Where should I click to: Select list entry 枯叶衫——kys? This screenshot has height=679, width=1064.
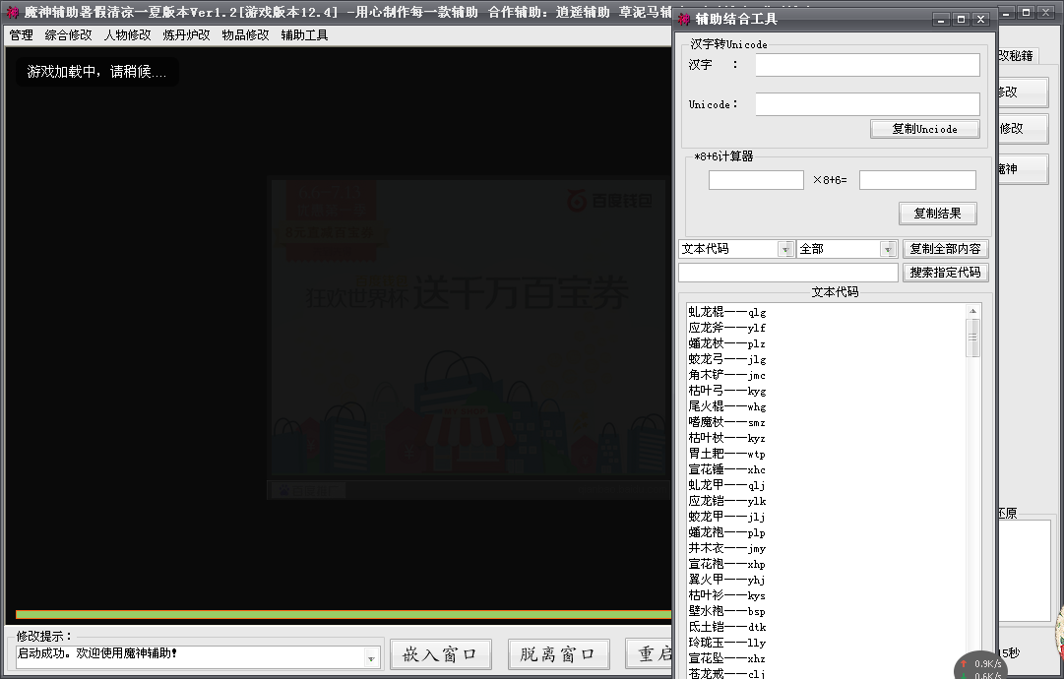(x=727, y=595)
